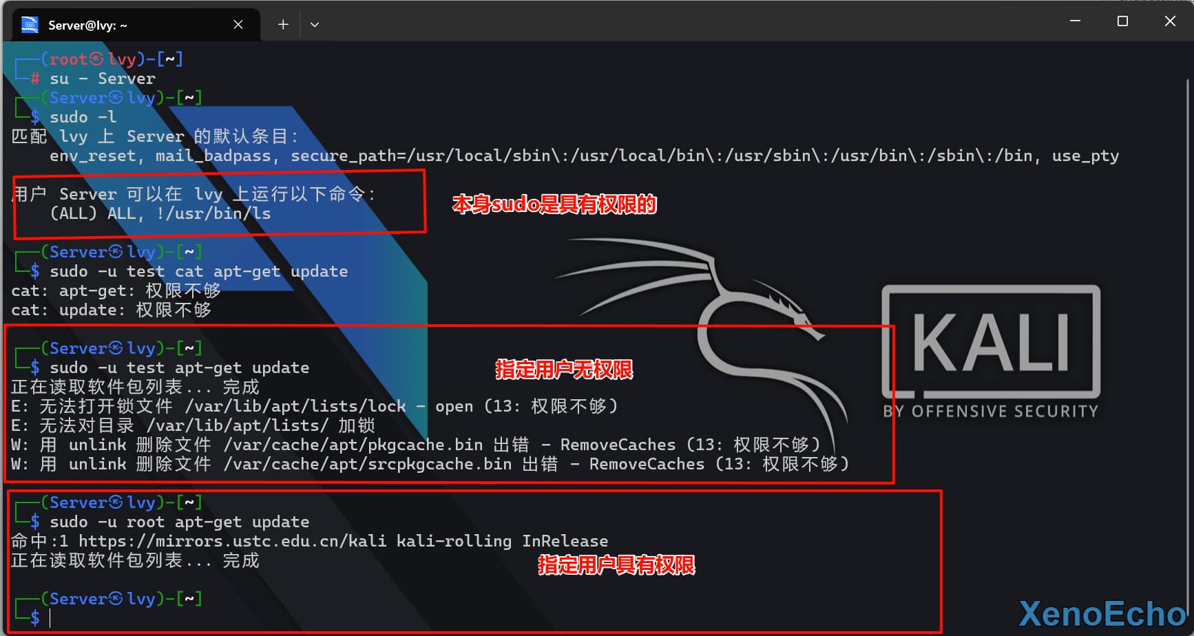This screenshot has height=636, width=1194.
Task: Expand the new tab profile dropdown
Action: pyautogui.click(x=315, y=25)
